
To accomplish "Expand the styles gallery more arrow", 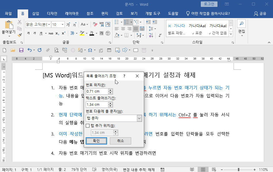I will tap(231, 34).
